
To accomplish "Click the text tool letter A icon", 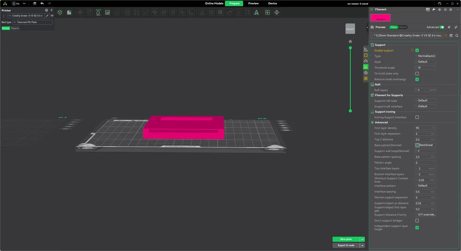I will pos(256,12).
